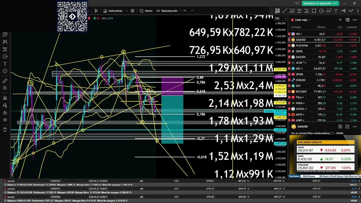Add a symbol to the watchlist
Screen dimensions: 361x203
click(340, 20)
